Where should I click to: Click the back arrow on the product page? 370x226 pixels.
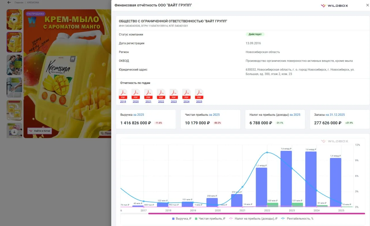click(x=9, y=3)
